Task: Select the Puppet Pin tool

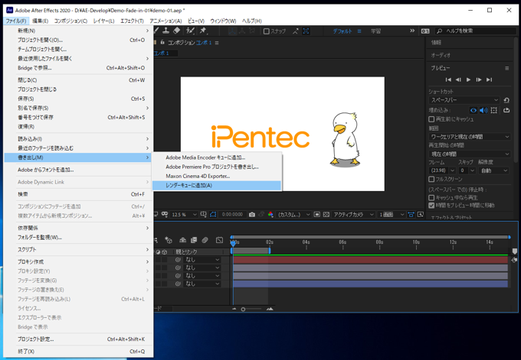Action: pos(203,31)
